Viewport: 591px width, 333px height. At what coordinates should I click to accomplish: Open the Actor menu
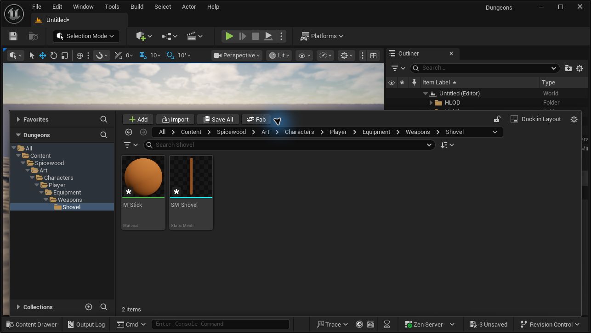pyautogui.click(x=189, y=7)
